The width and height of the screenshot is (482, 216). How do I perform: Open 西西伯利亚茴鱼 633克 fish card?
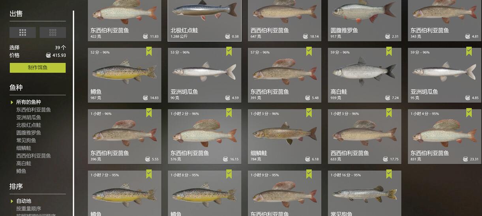coord(364,136)
